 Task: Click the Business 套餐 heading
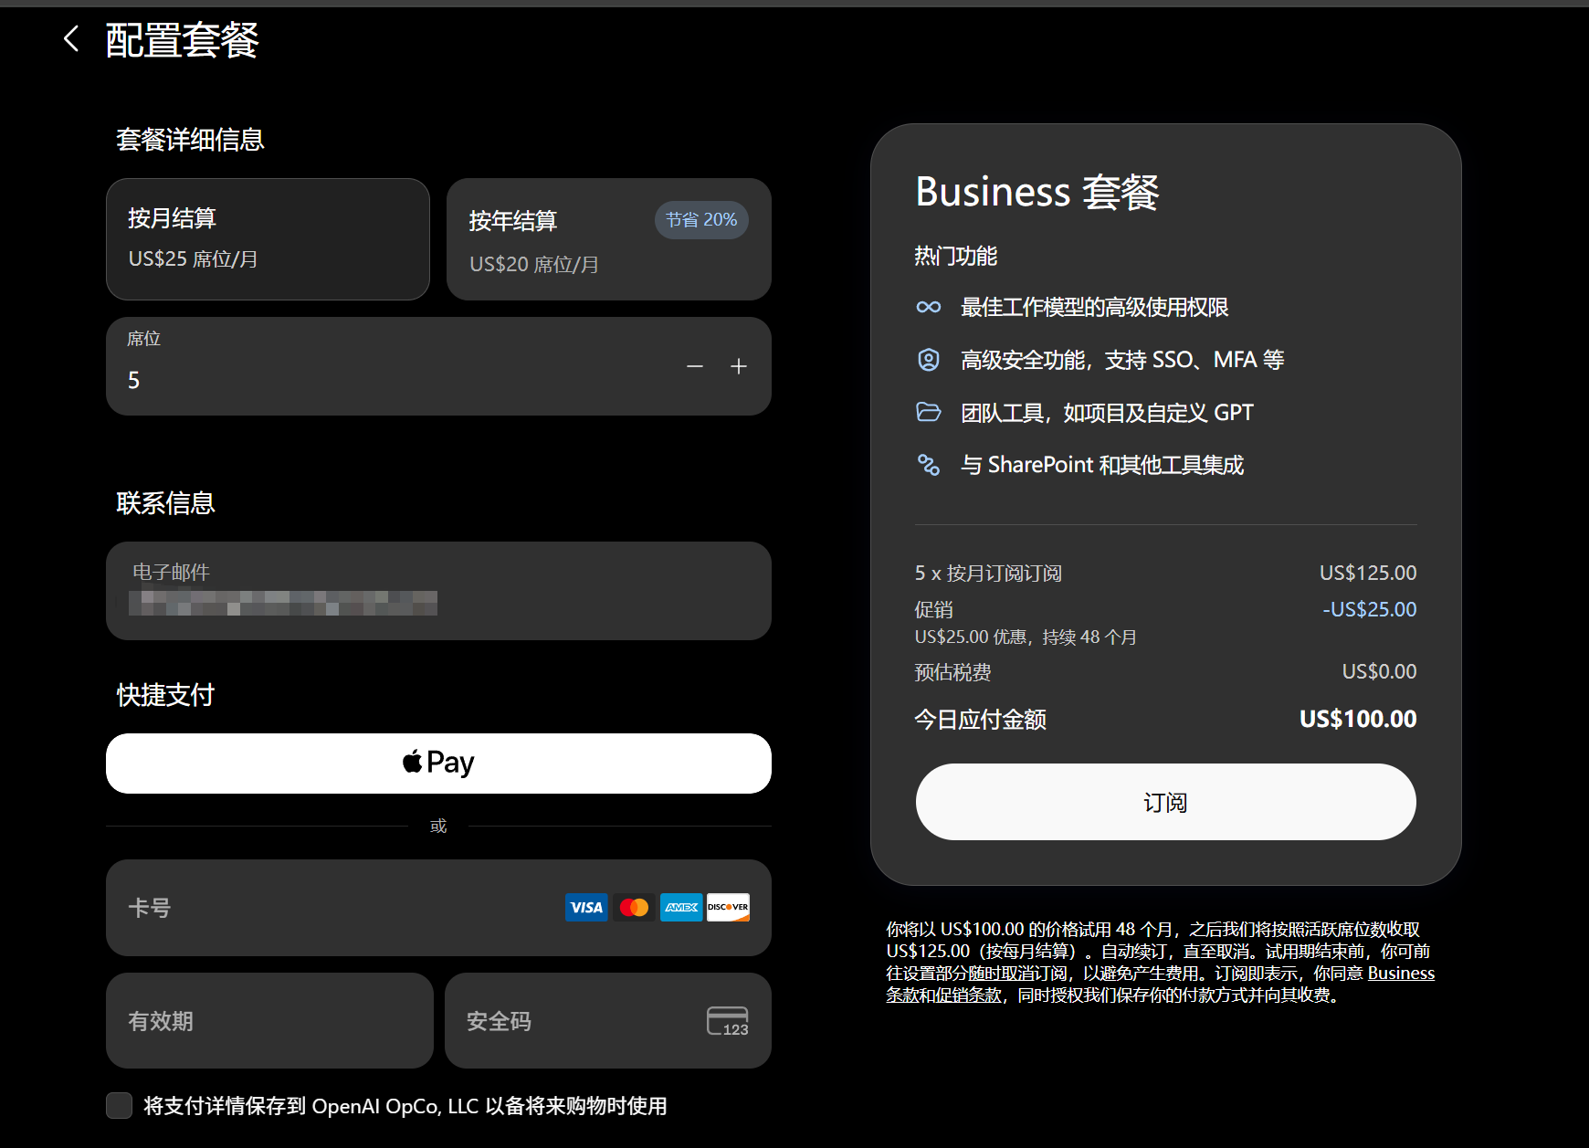[x=1037, y=192]
